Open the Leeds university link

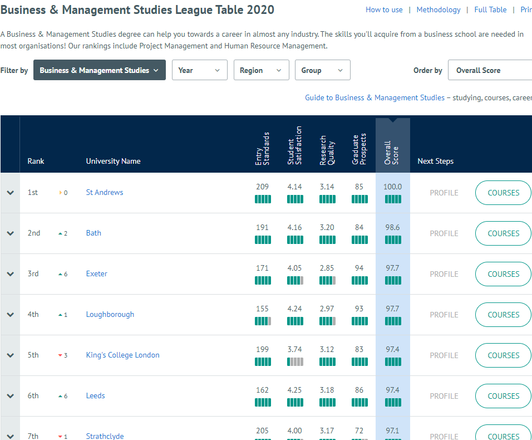pyautogui.click(x=95, y=395)
